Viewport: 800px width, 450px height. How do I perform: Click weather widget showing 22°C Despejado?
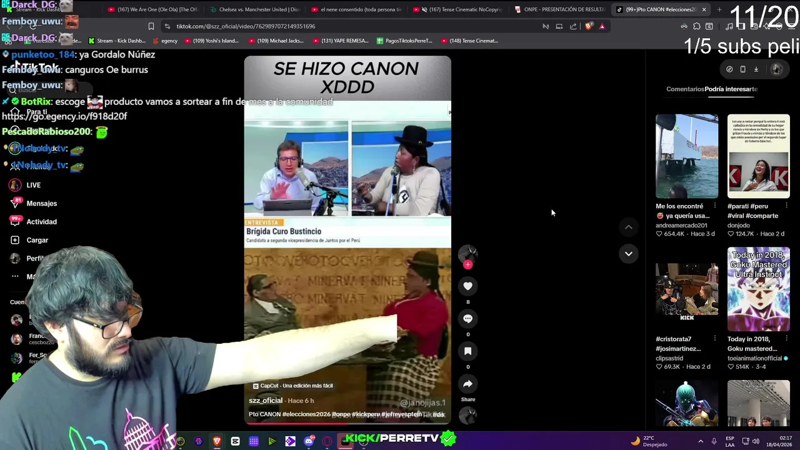tap(649, 441)
